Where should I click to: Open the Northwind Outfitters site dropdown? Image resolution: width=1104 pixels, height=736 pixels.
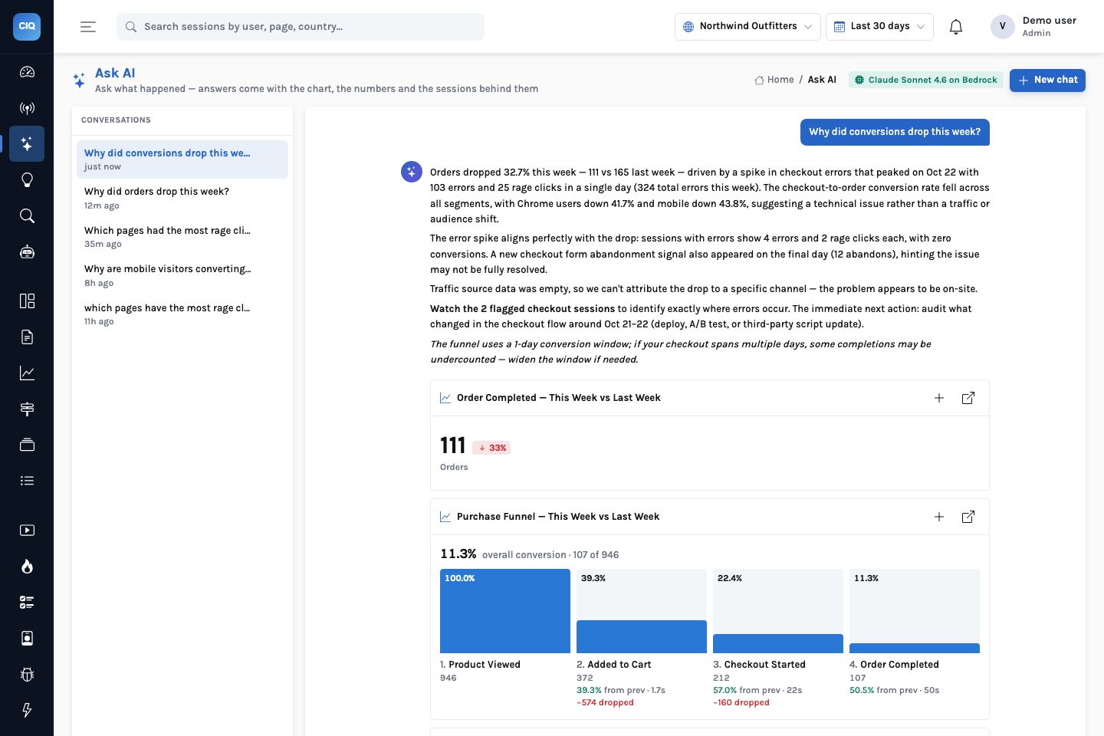(x=747, y=26)
